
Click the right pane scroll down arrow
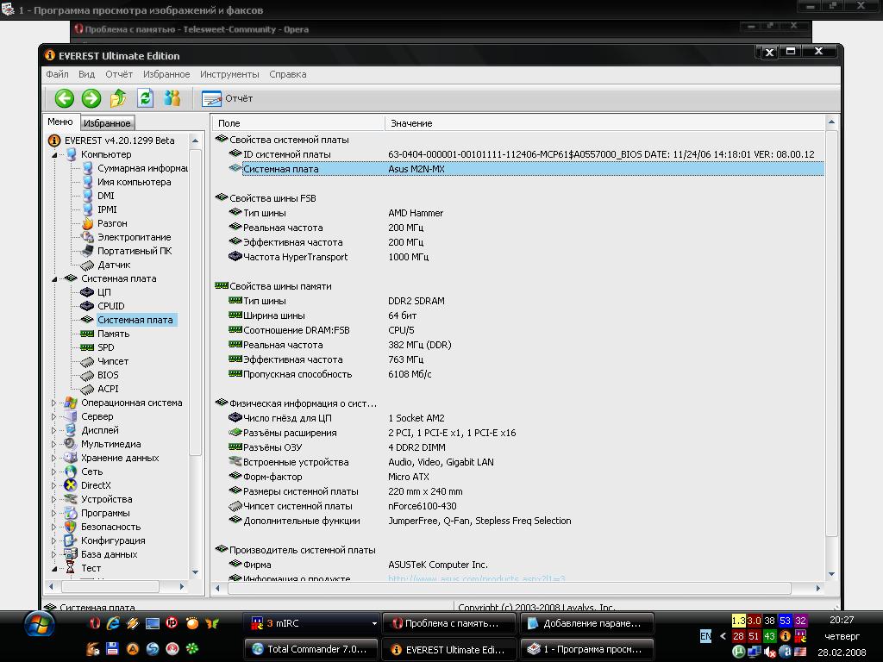point(832,574)
